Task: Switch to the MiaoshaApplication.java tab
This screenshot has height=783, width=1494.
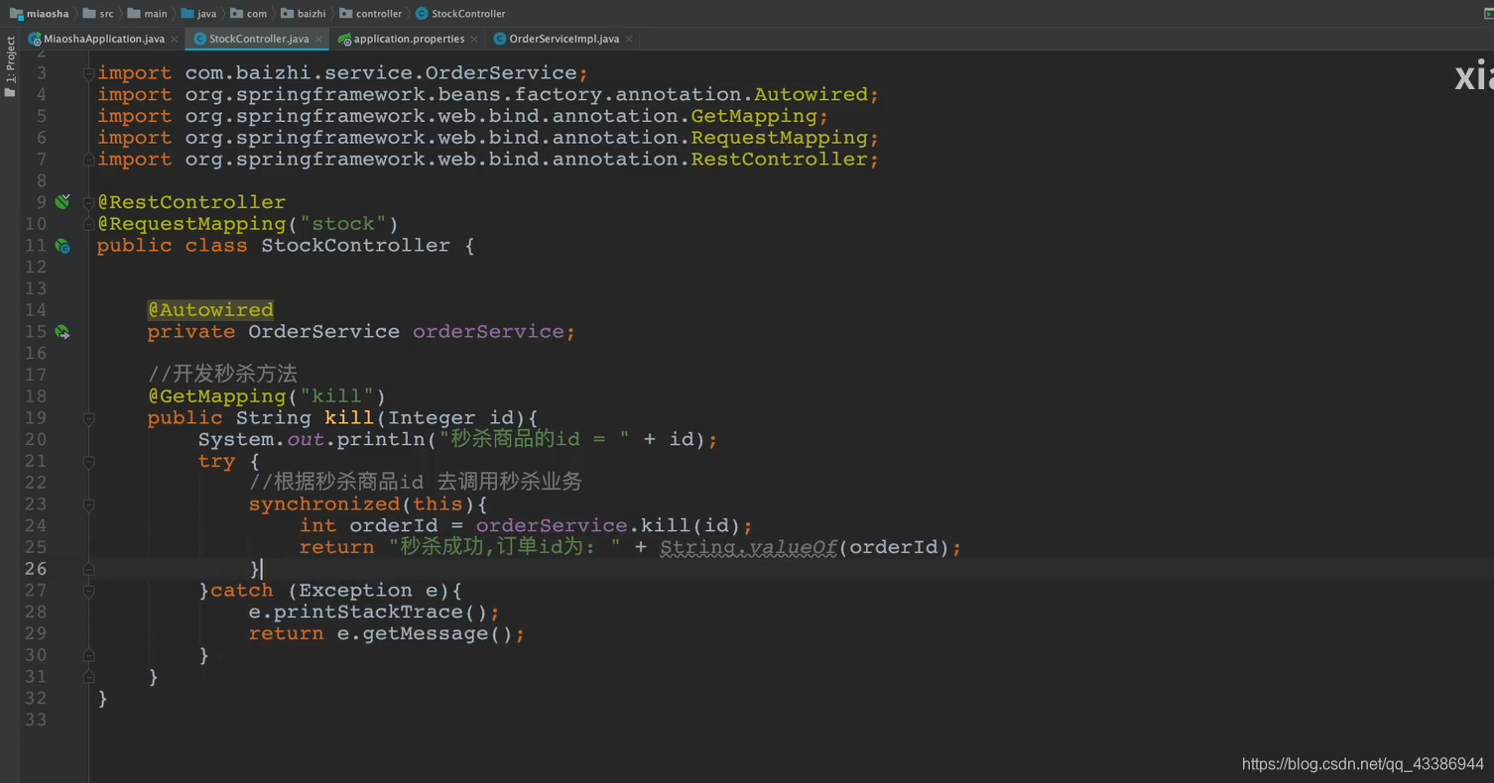Action: pos(103,39)
